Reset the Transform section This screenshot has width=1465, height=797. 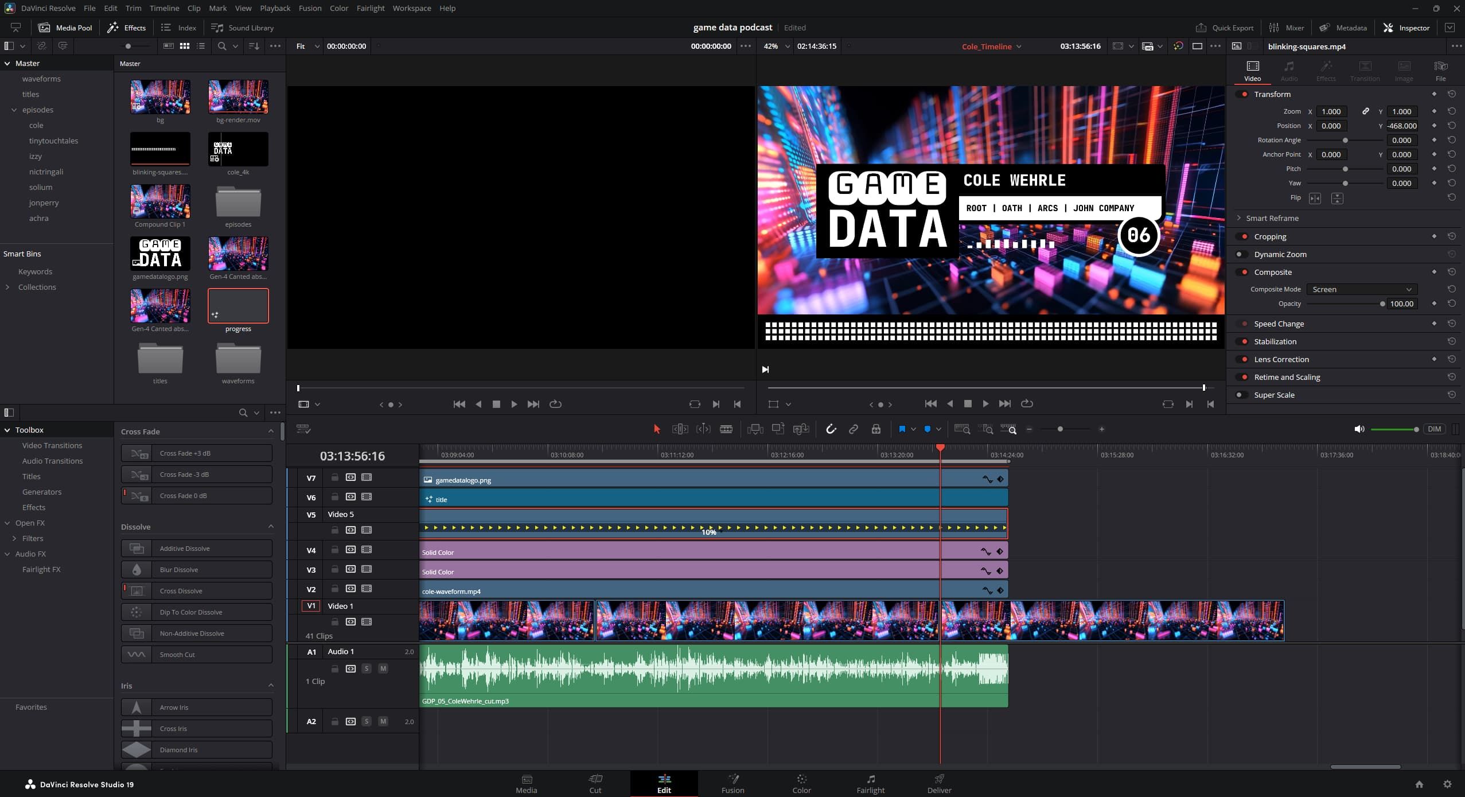point(1451,94)
